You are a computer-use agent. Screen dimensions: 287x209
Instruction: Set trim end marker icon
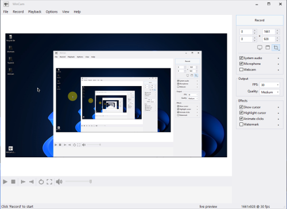pos(32,181)
